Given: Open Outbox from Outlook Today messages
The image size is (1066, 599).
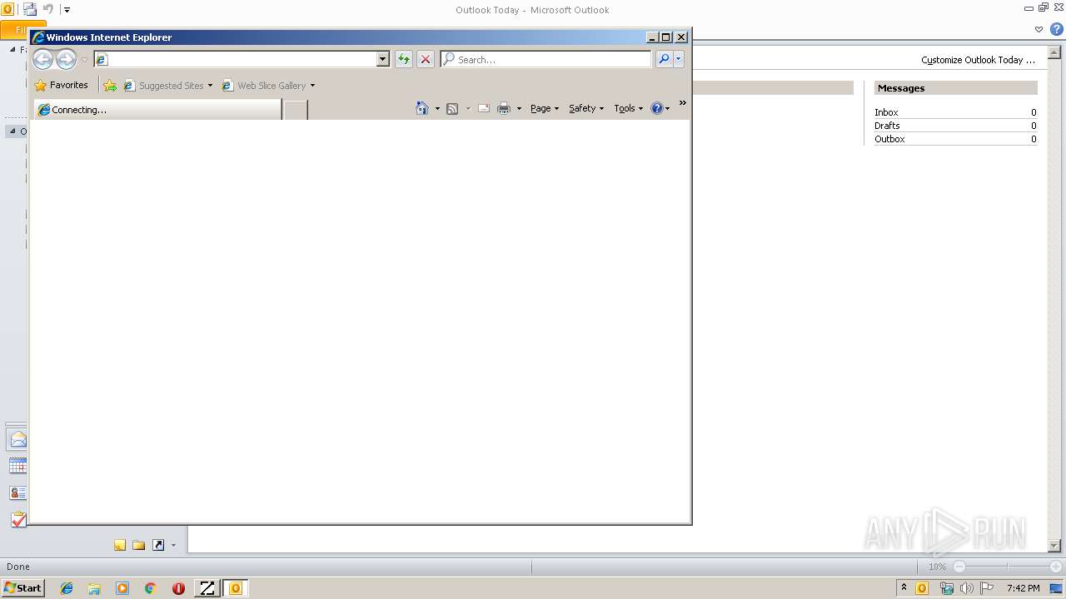Looking at the screenshot, I should point(889,139).
